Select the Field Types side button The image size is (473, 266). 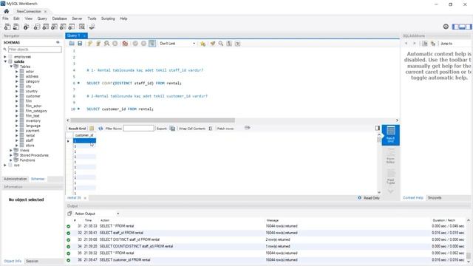tap(391, 177)
